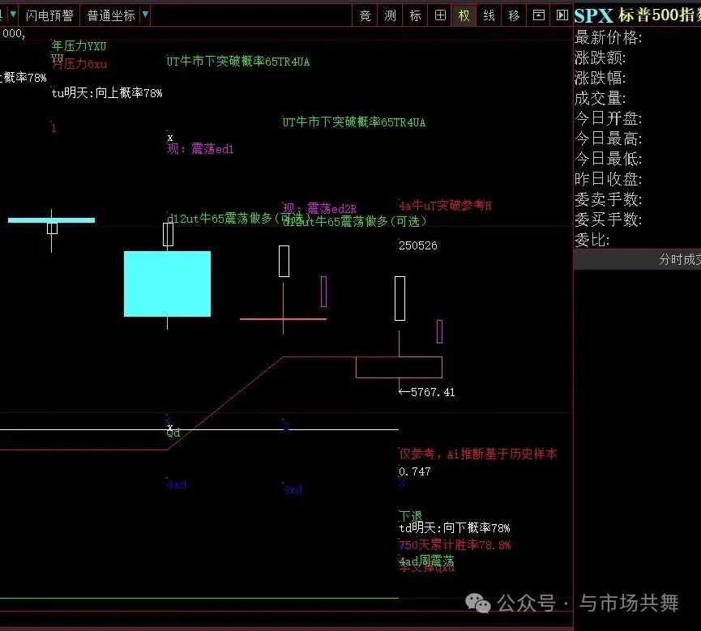Click the window-box icon after 移

[539, 15]
